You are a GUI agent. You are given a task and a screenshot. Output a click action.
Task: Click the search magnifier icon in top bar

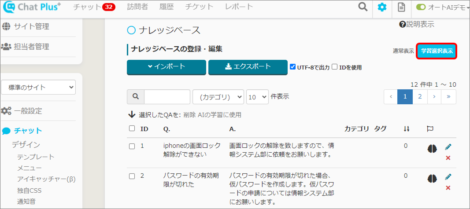[363, 7]
